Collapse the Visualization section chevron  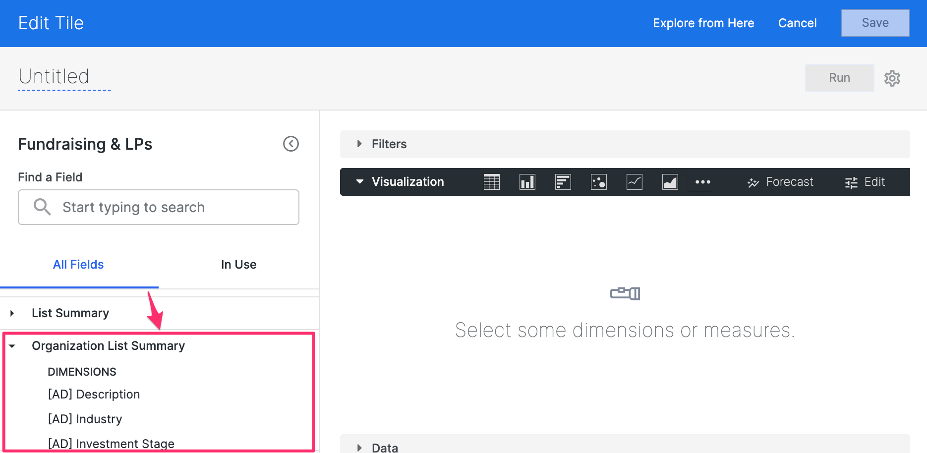[x=359, y=181]
